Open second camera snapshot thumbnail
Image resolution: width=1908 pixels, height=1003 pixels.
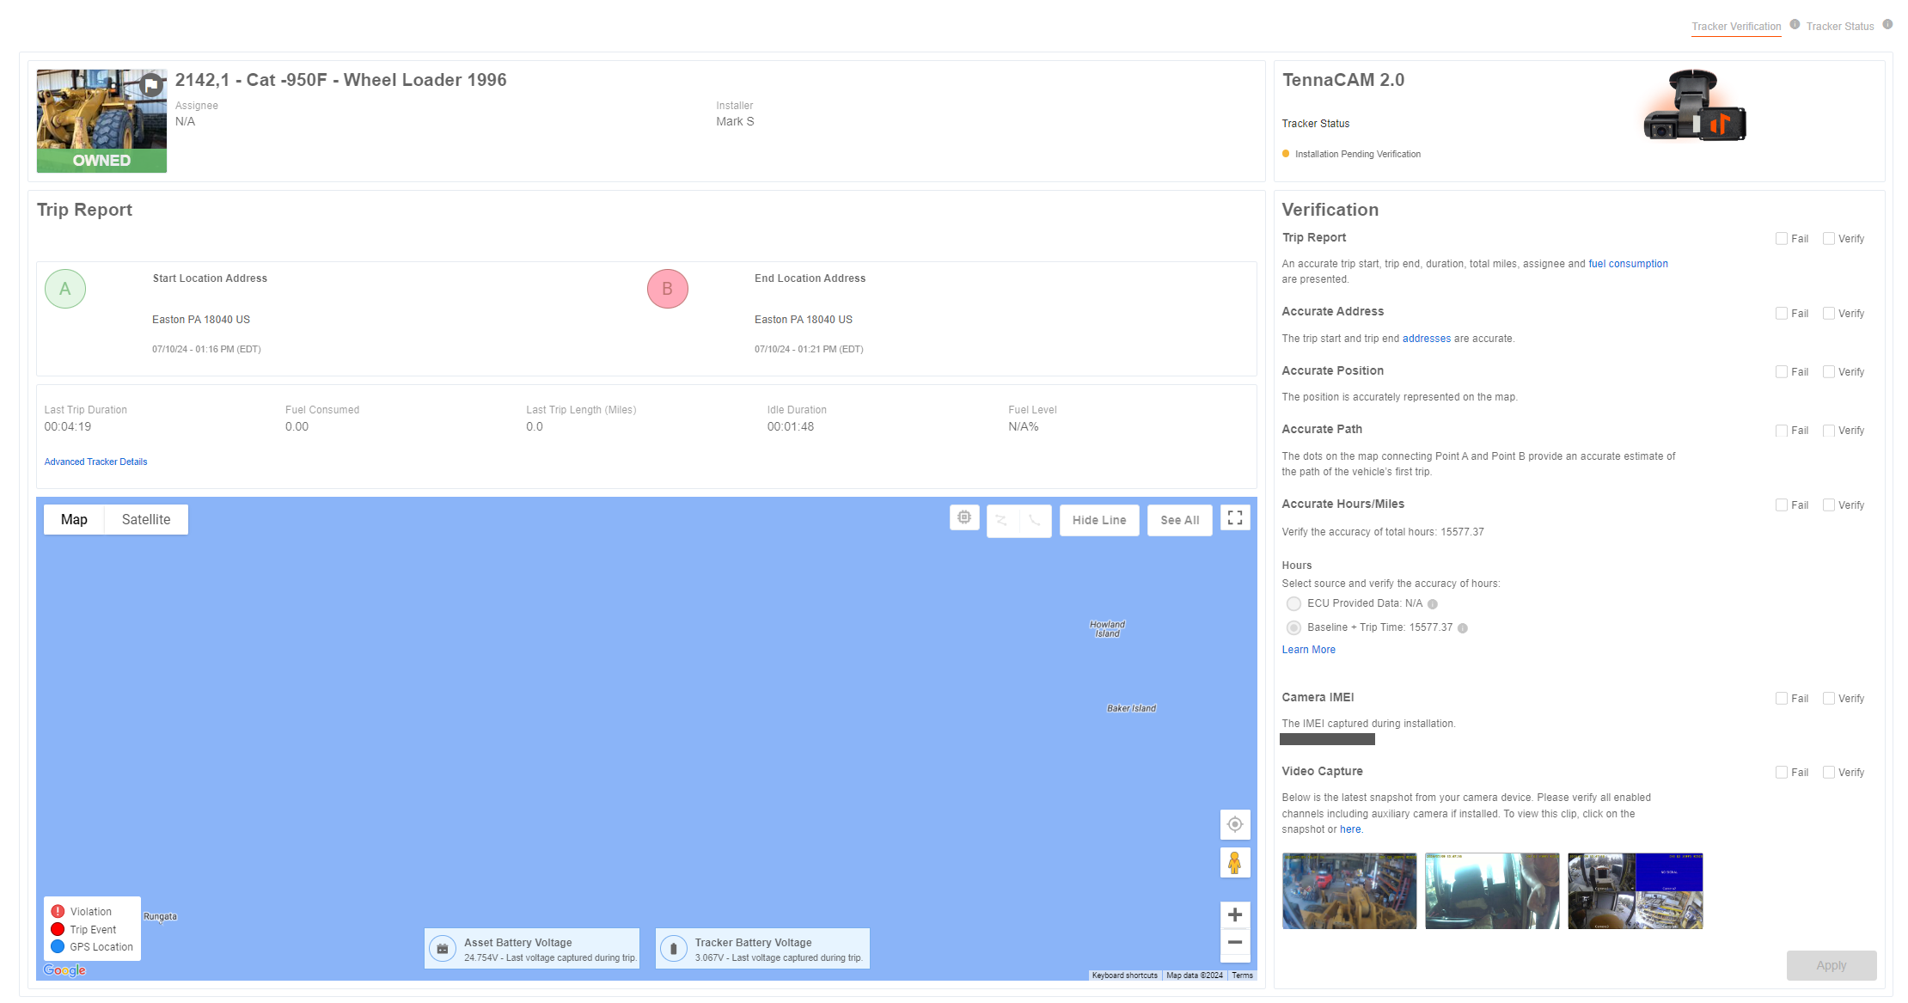pyautogui.click(x=1492, y=890)
